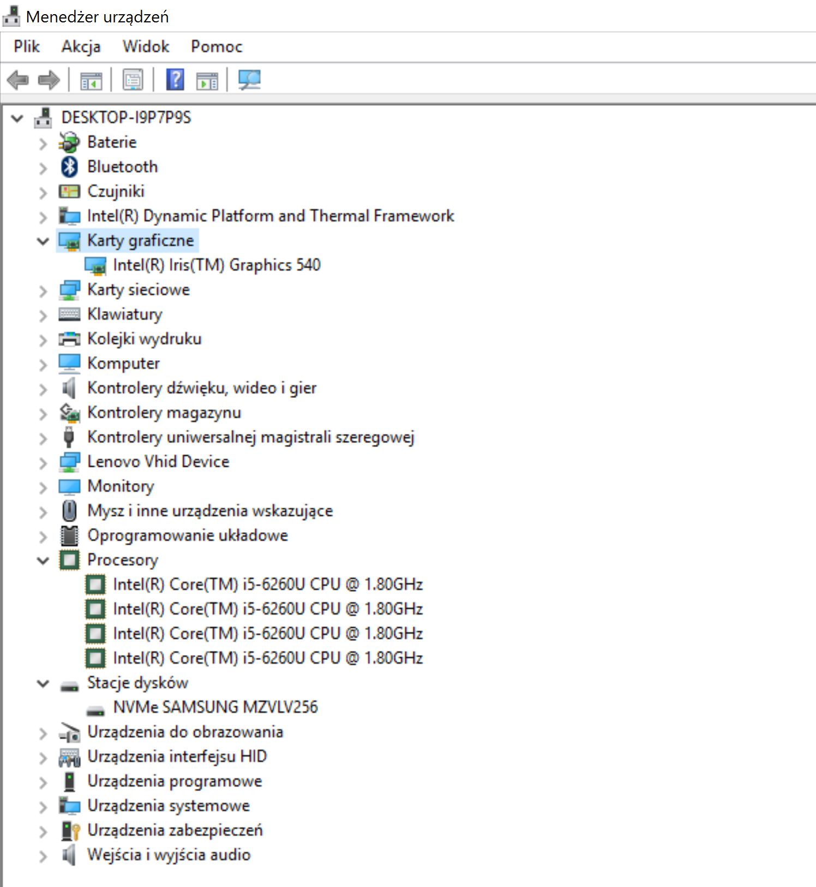Click Scan for hardware changes icon
Viewport: 816px width, 887px height.
click(x=250, y=80)
